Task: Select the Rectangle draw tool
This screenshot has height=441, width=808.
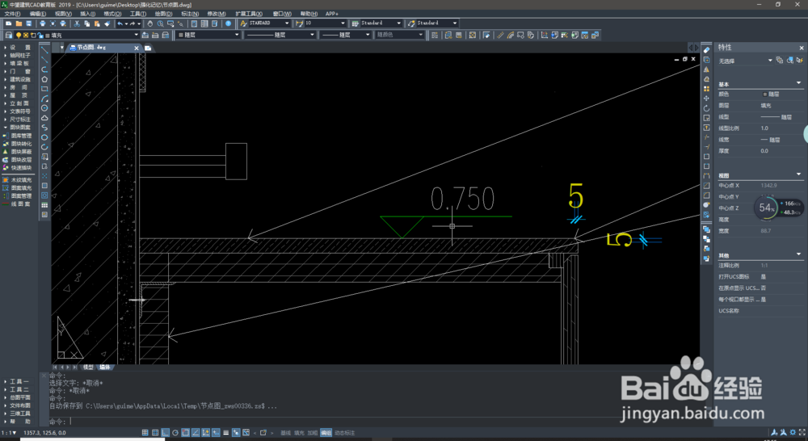Action: pos(44,89)
